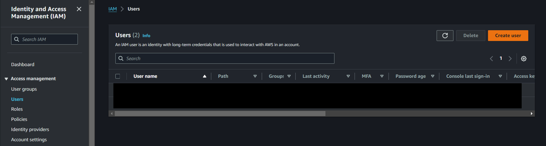546x146 pixels.
Task: Go to next page arrow
Action: coord(510,59)
